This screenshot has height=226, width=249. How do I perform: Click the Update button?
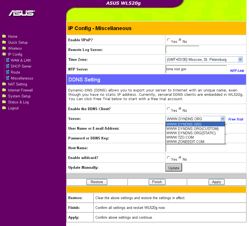coord(174,168)
